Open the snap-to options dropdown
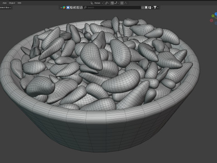The image size is (217, 163). click(117, 3)
